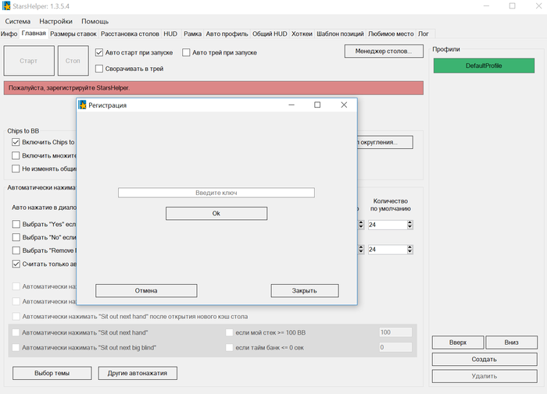Open Менеджер столов

384,51
